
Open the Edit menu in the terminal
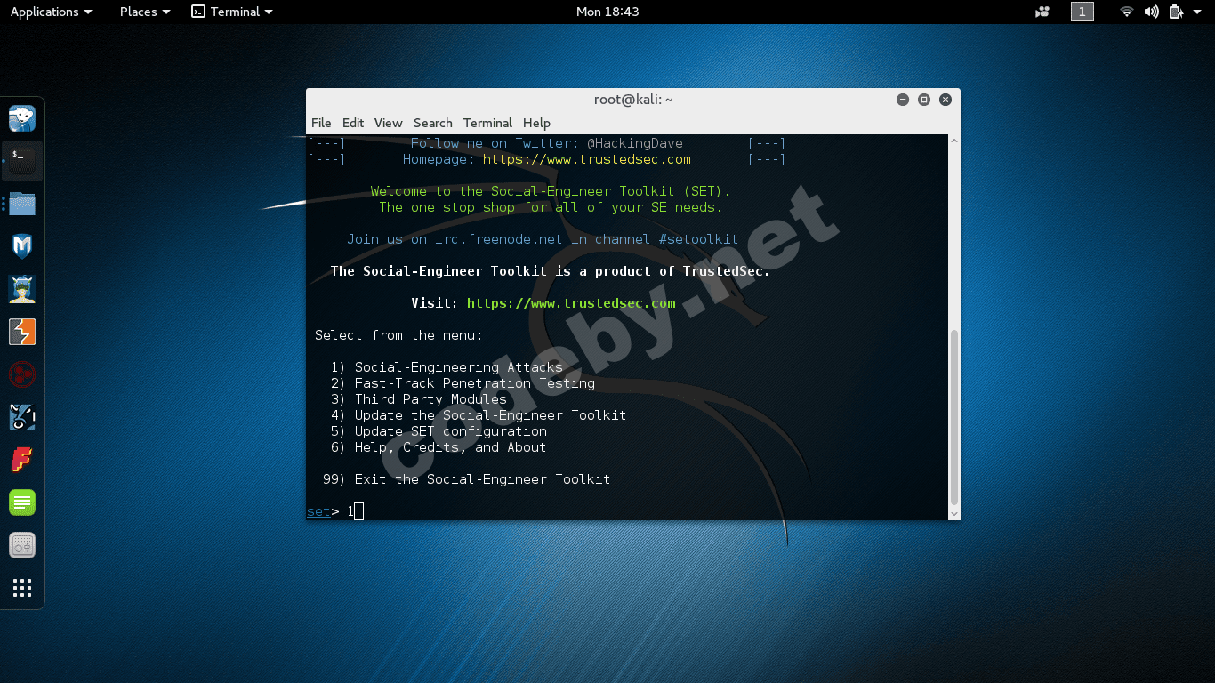click(353, 123)
